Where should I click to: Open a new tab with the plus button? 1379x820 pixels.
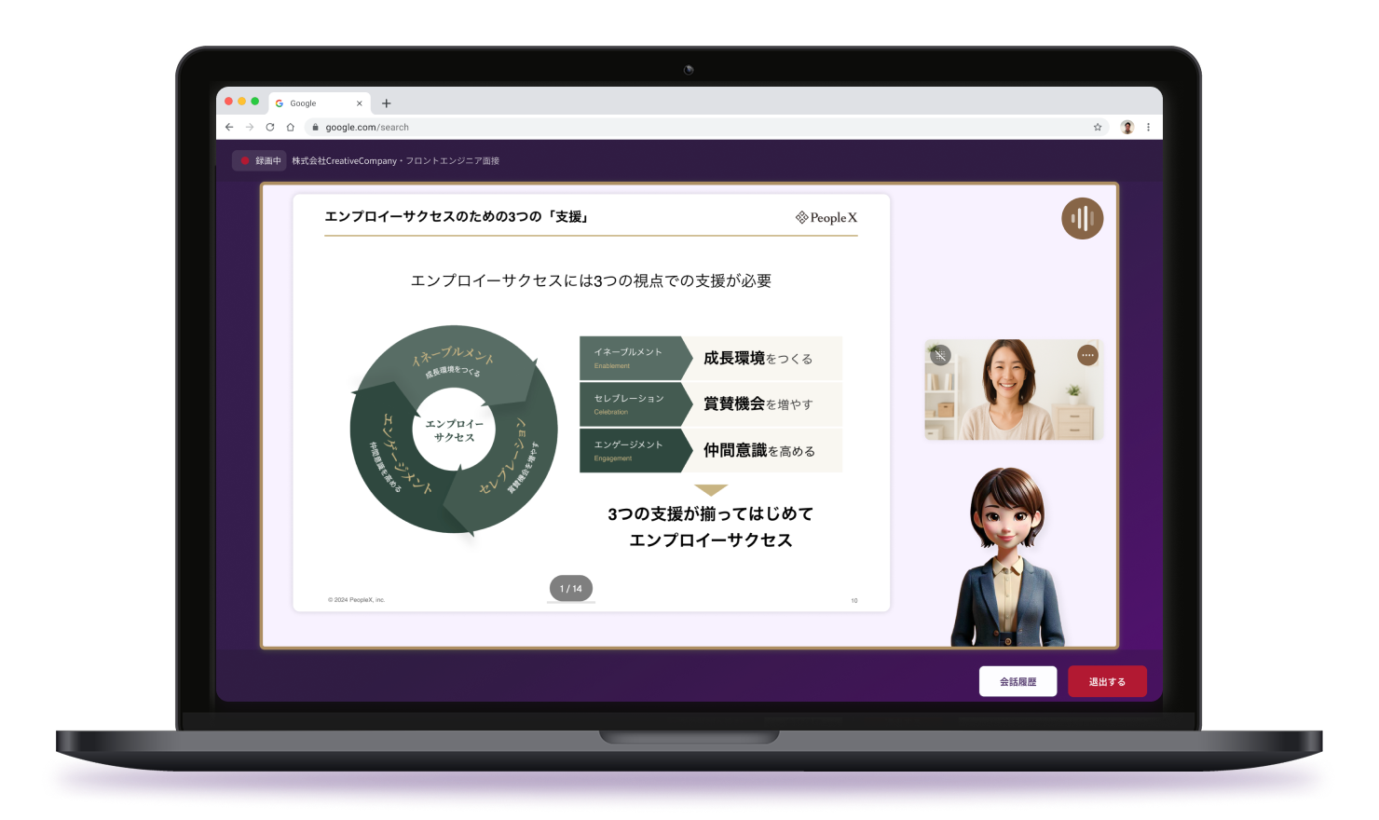pos(387,103)
